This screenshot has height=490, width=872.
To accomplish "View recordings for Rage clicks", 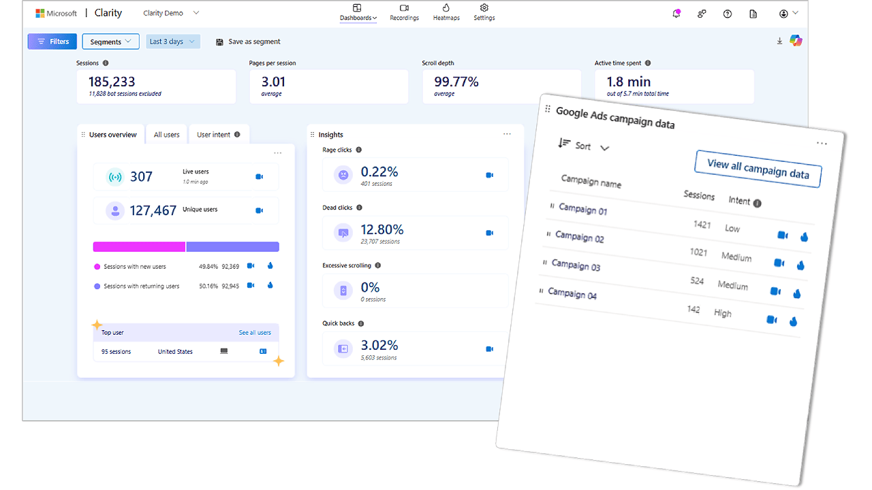I will point(489,175).
